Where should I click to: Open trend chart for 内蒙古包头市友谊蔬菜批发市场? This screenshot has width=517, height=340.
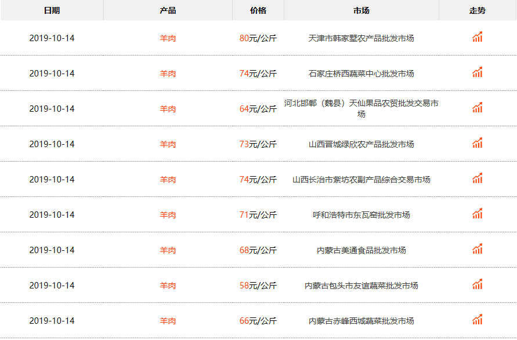(x=477, y=284)
